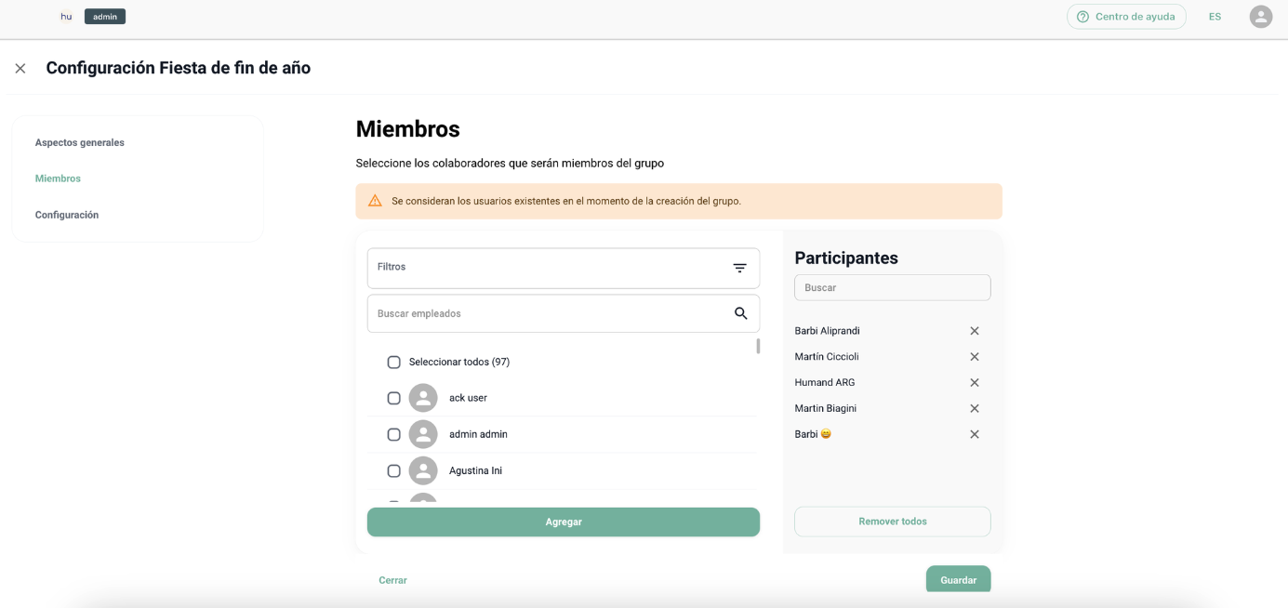This screenshot has width=1288, height=608.
Task: Open the Configuración sidebar section
Action: coord(67,215)
